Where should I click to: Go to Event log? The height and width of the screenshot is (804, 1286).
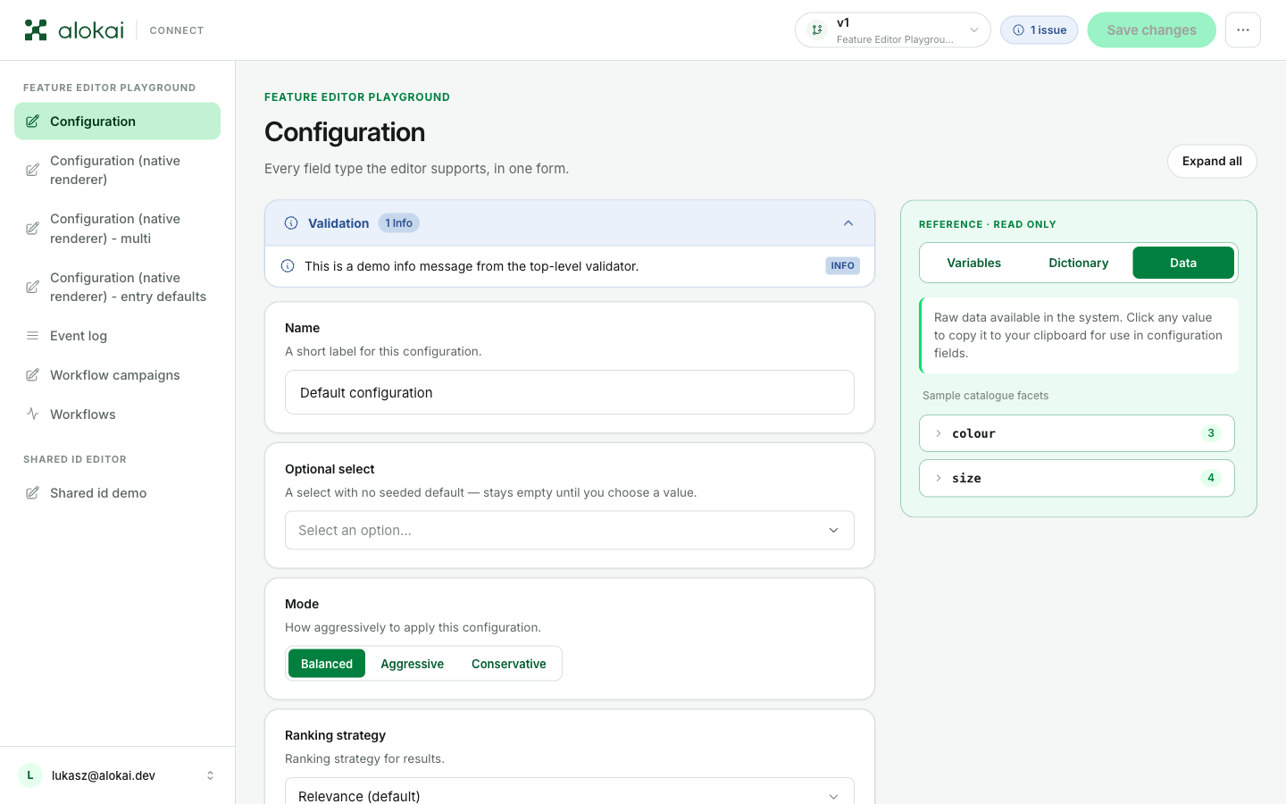[117, 336]
